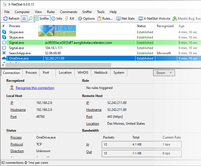This screenshot has height=166, width=201.
Task: Click the X-NetStat application title icon
Action: pos(5,4)
